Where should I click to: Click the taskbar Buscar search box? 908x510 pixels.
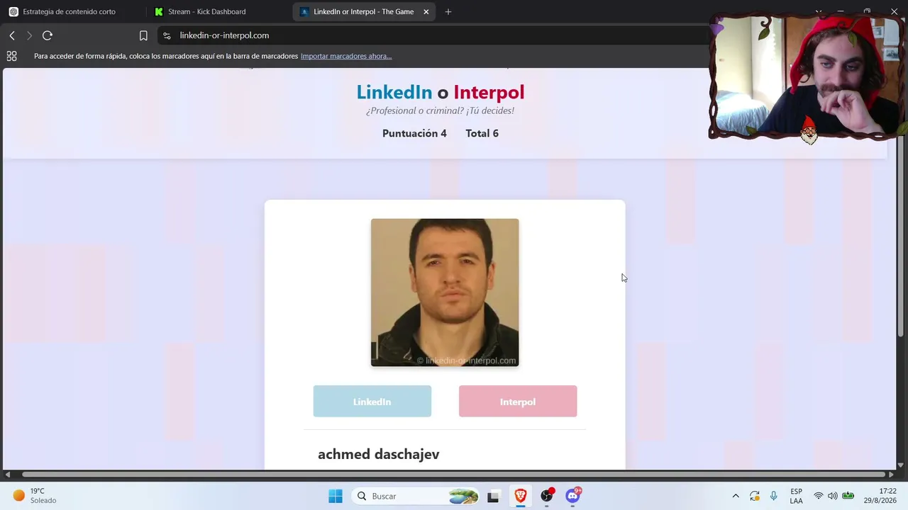(416, 496)
